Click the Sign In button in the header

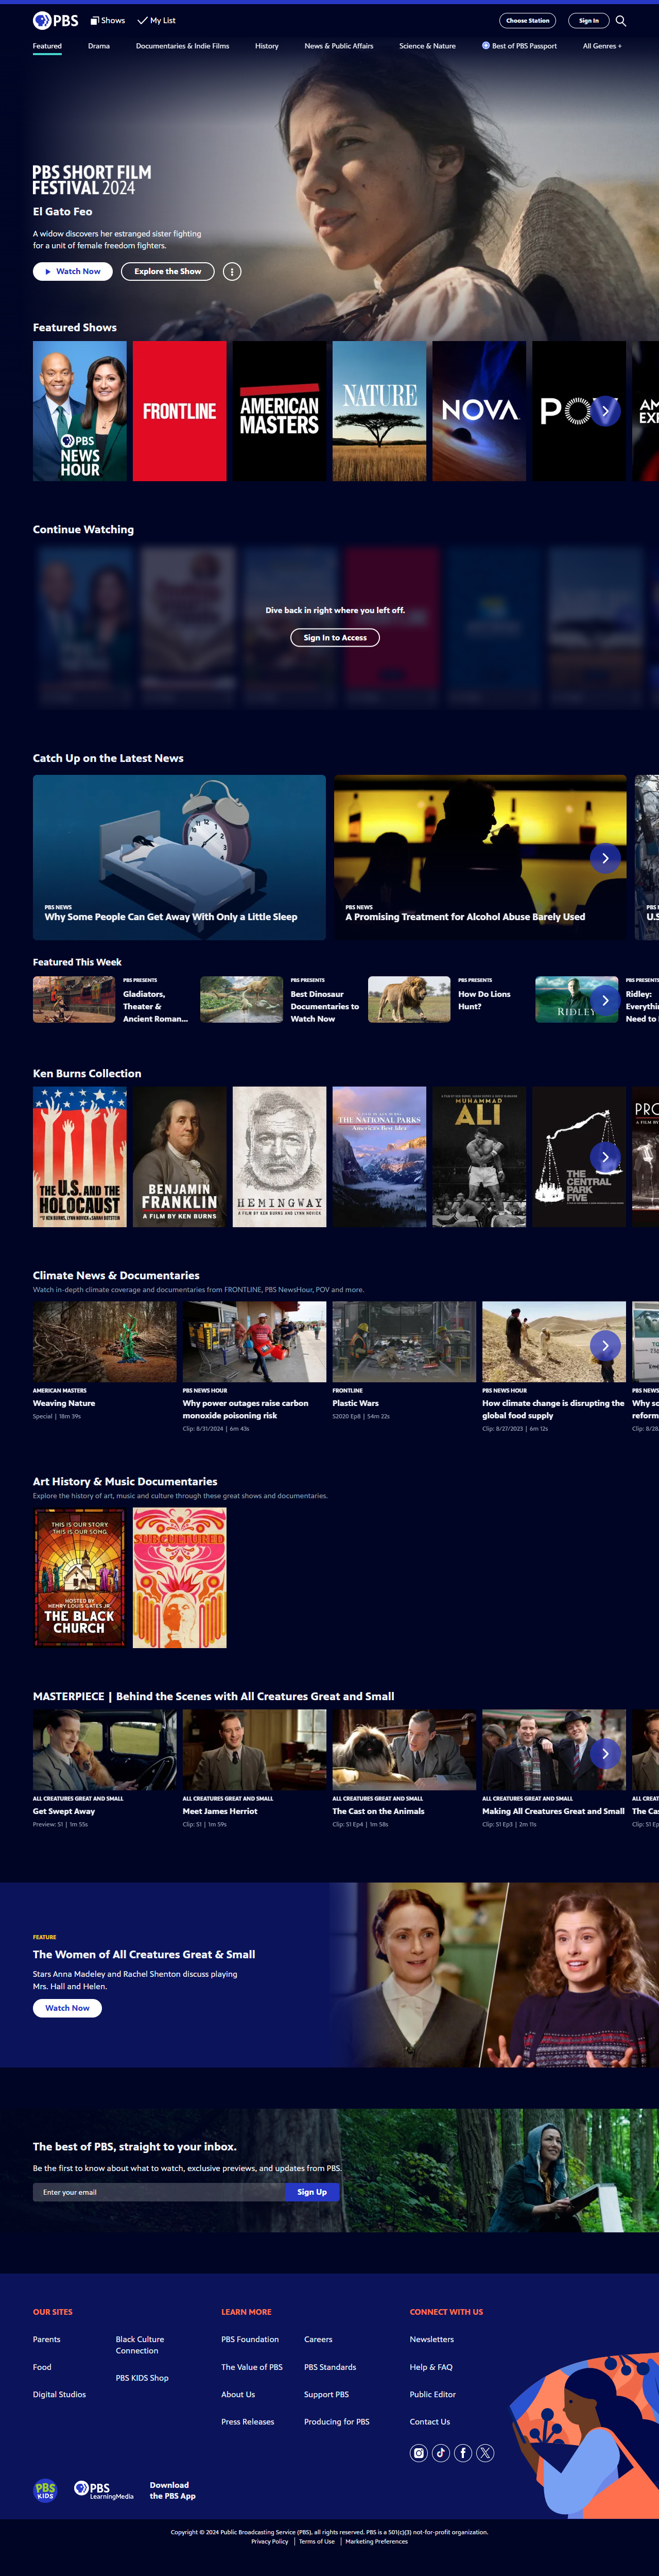589,20
